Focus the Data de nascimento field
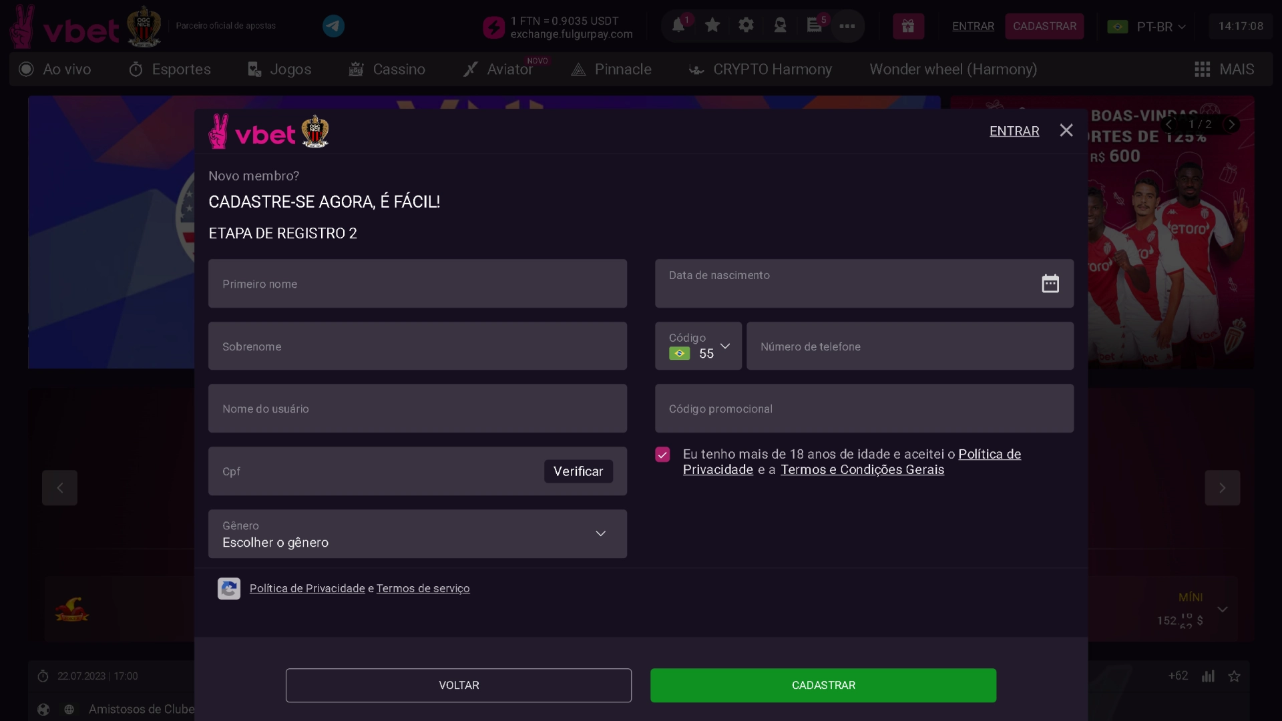 tap(864, 284)
